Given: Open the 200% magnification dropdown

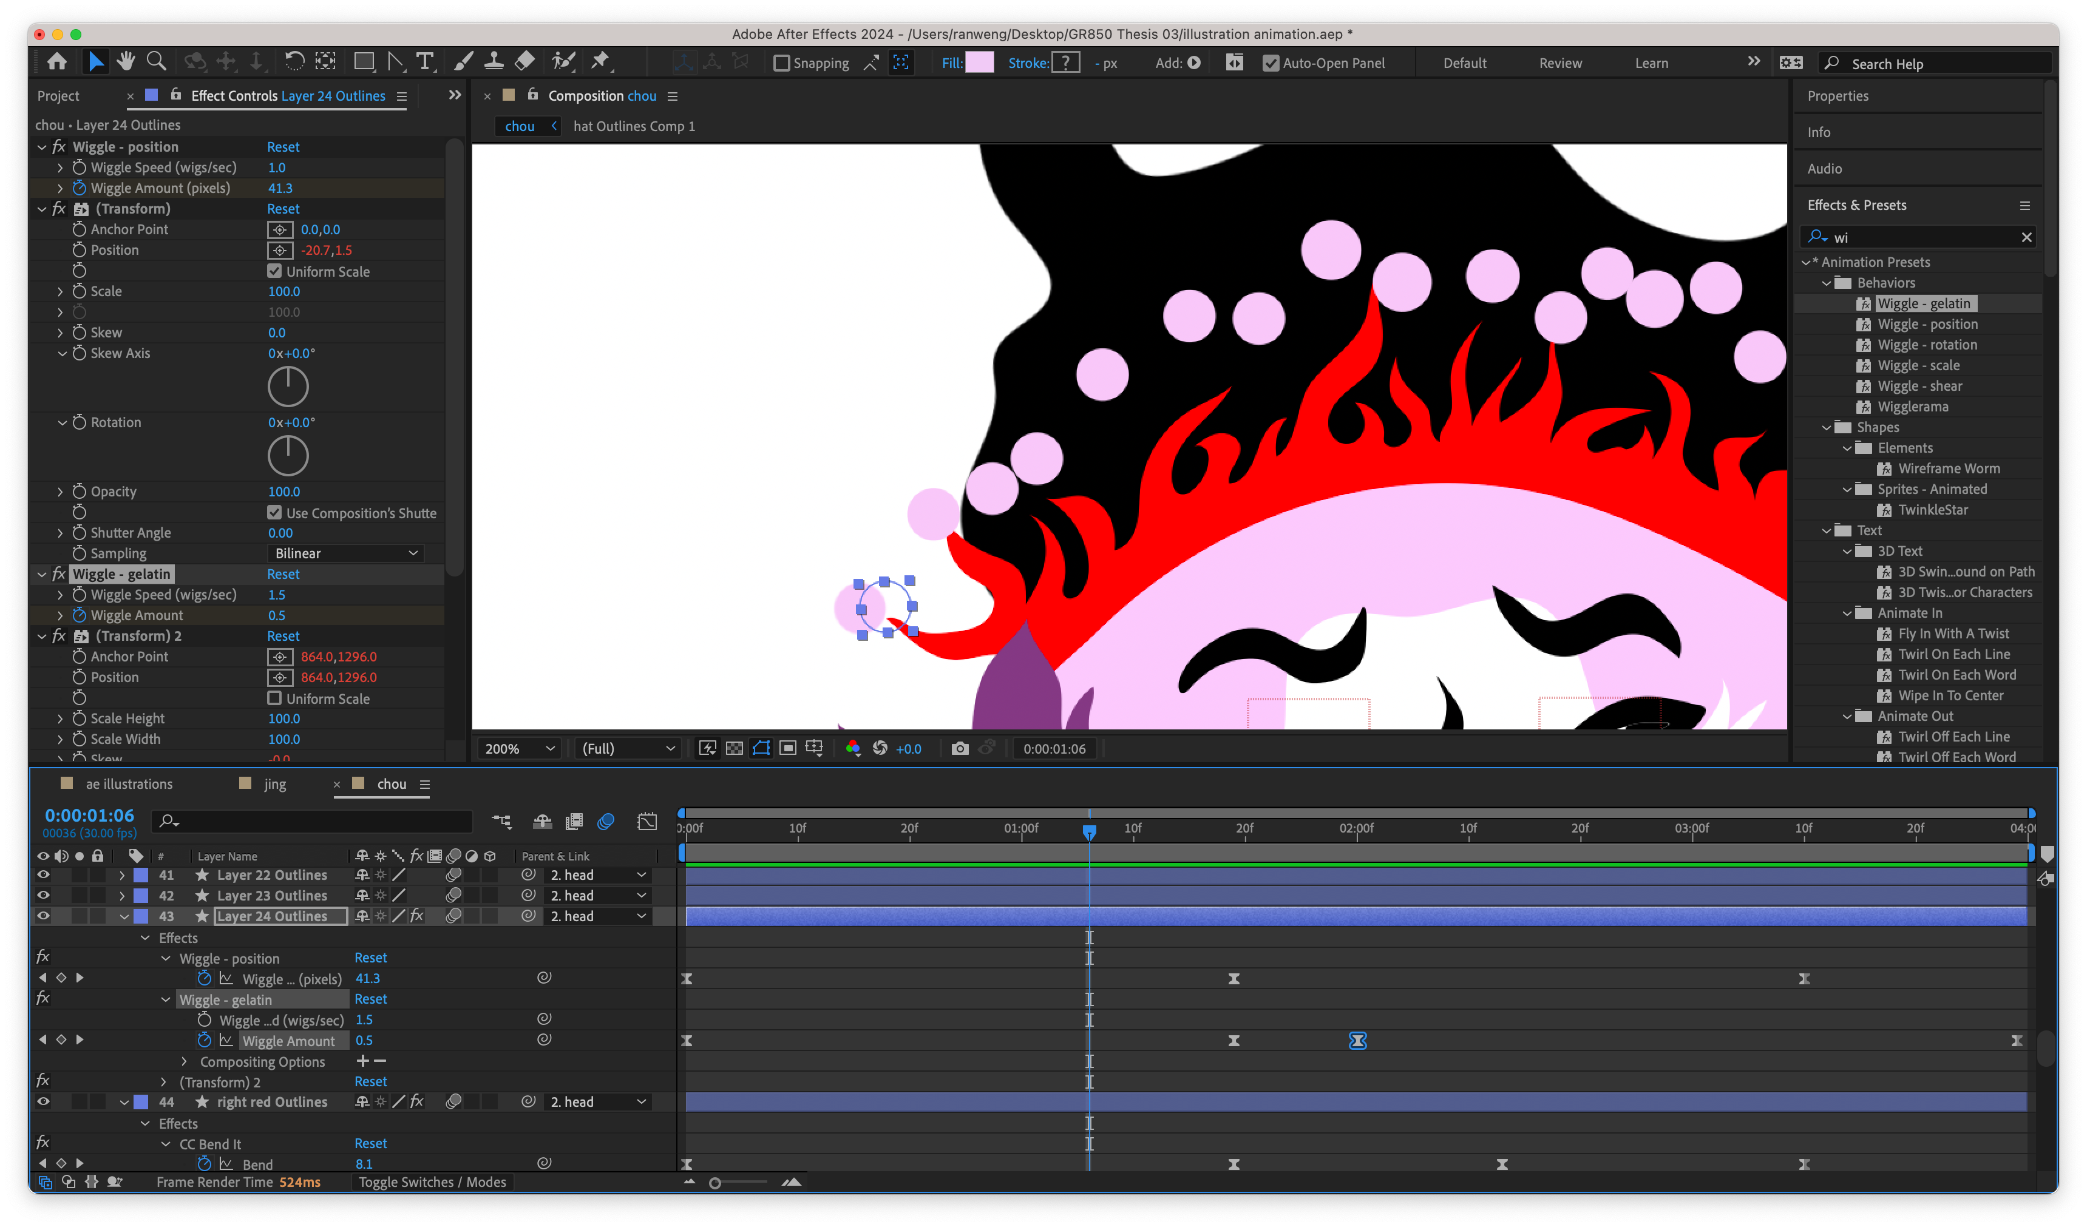Looking at the screenshot, I should pos(519,748).
